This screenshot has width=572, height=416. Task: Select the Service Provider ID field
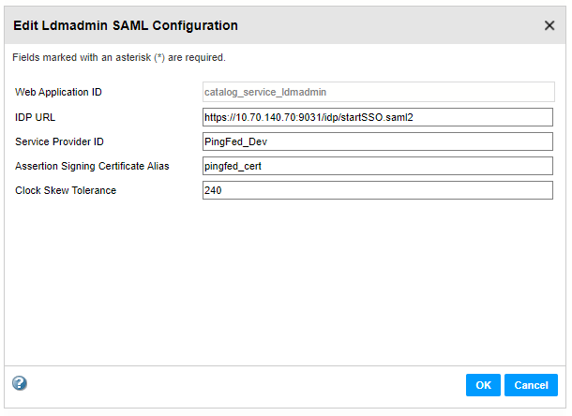coord(378,141)
